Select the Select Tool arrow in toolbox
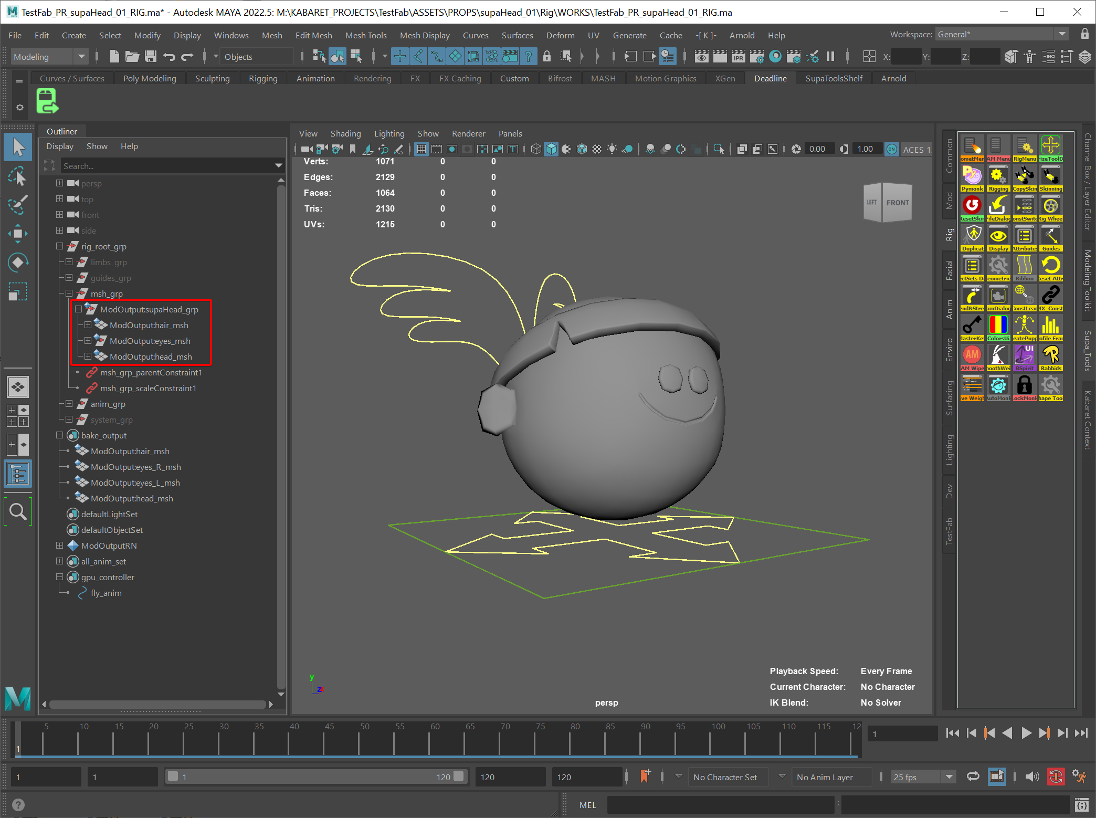1096x818 pixels. click(18, 148)
